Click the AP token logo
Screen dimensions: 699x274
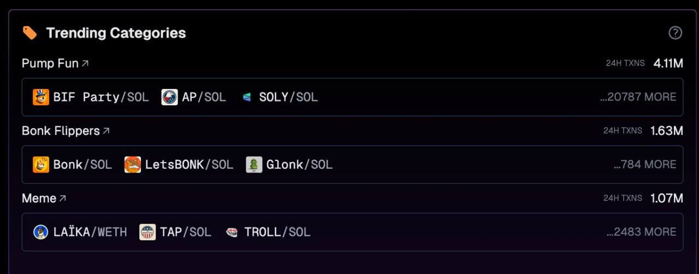[x=170, y=97]
